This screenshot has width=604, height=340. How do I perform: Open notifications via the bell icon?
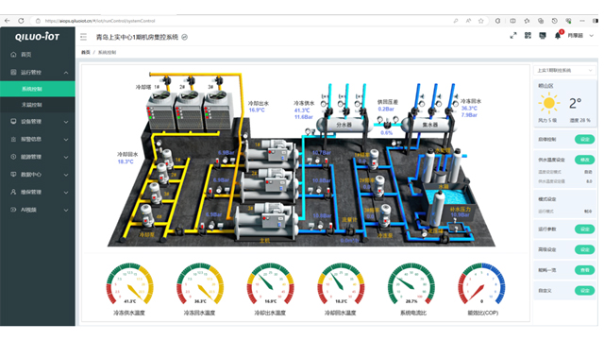click(x=558, y=36)
